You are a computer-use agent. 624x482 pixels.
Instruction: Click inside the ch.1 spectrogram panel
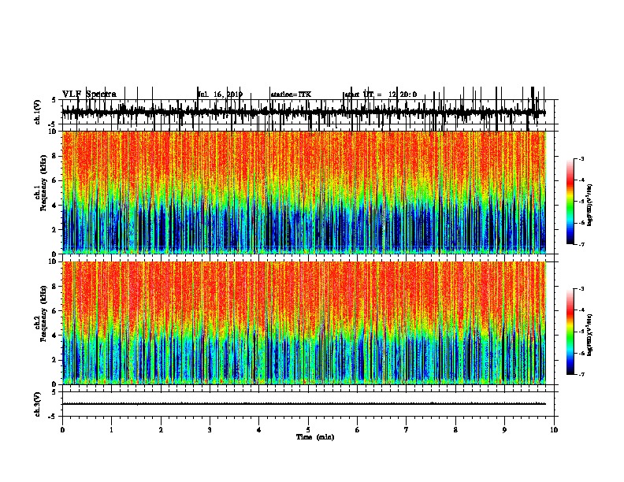click(304, 192)
